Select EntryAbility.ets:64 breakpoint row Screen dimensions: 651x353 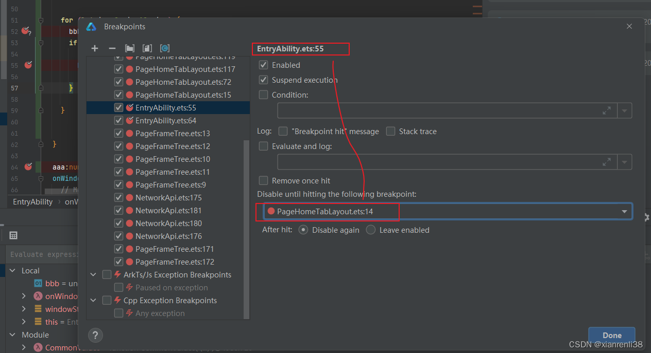pyautogui.click(x=168, y=121)
